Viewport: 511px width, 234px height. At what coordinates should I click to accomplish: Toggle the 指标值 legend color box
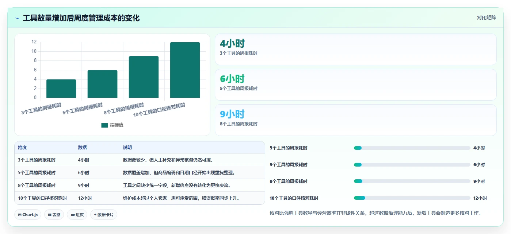[104, 125]
